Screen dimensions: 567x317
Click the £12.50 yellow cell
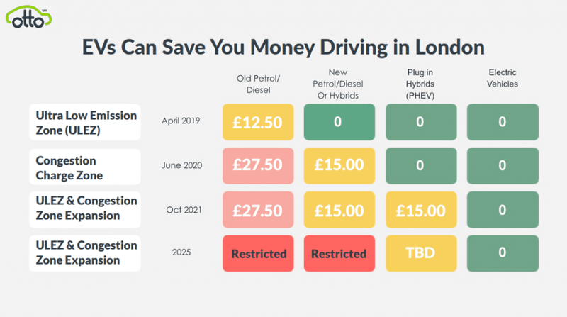pos(258,121)
